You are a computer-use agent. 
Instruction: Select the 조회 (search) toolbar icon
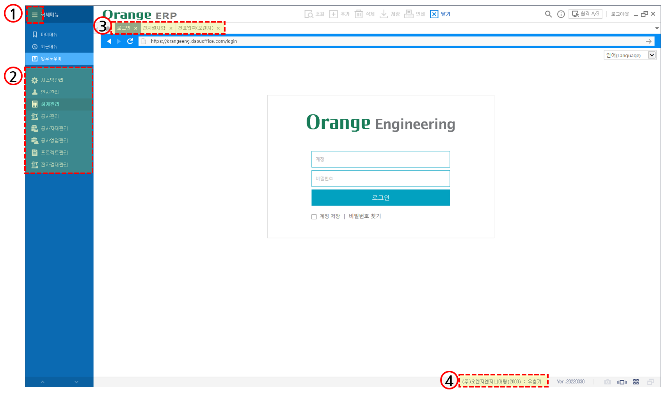[314, 14]
